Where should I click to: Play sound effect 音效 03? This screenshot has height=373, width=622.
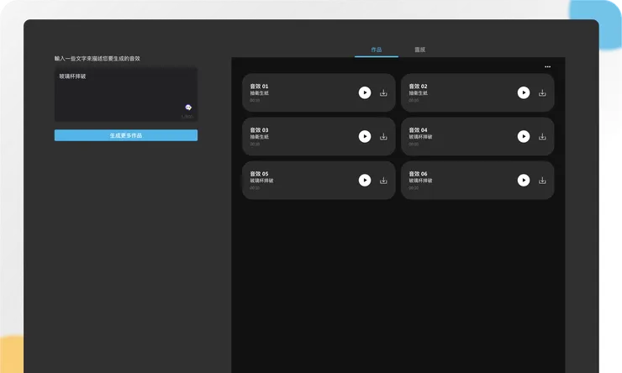(365, 136)
